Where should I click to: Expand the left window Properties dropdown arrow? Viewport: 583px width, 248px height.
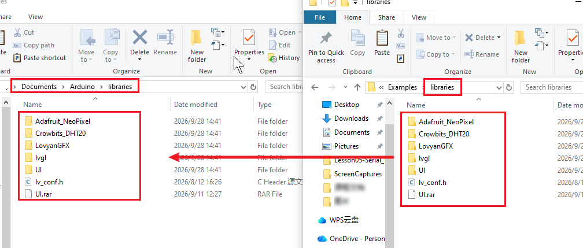249,60
